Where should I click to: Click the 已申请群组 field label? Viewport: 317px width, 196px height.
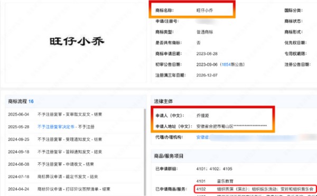(166, 169)
